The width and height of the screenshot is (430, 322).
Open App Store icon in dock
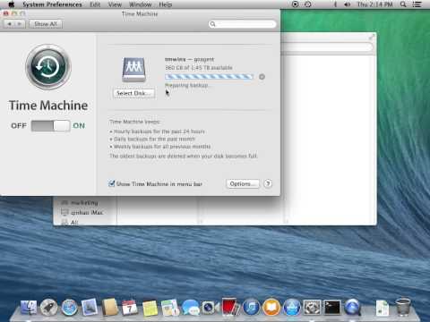point(292,308)
